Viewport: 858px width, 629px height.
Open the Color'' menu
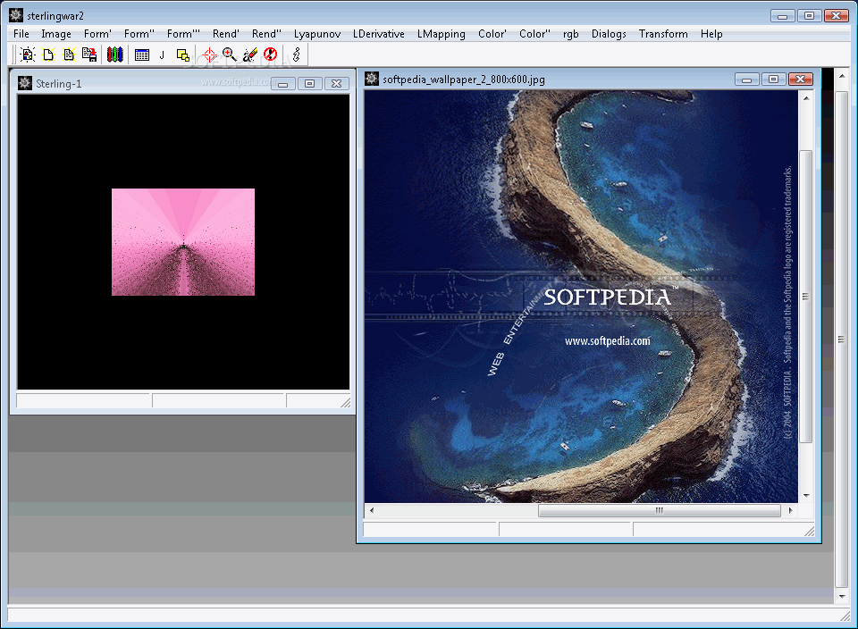534,34
